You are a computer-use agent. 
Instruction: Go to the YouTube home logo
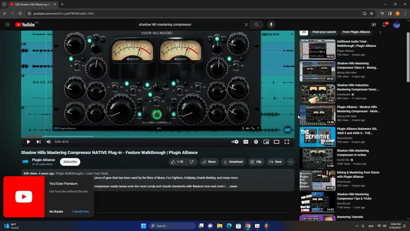pyautogui.click(x=25, y=24)
